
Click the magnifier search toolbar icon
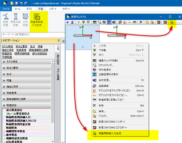pos(147,22)
